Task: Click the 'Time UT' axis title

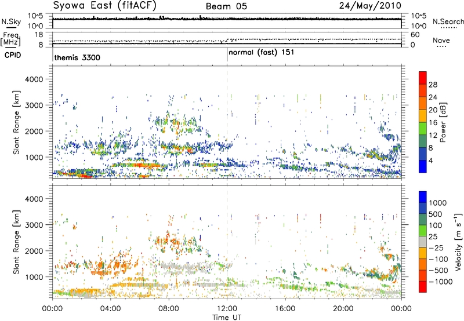Action: tap(227, 318)
